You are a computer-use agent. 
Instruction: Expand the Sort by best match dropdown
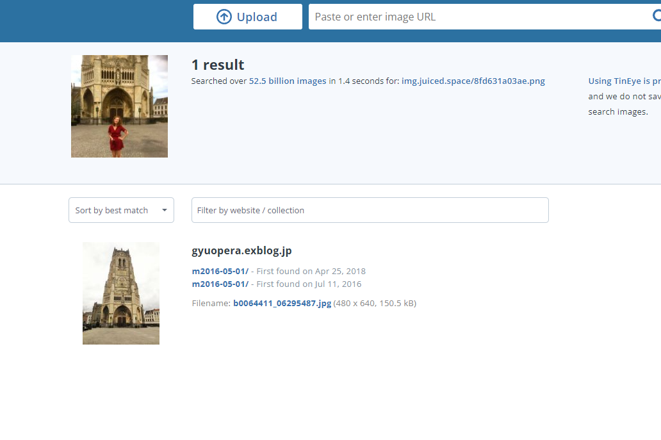[x=121, y=210]
